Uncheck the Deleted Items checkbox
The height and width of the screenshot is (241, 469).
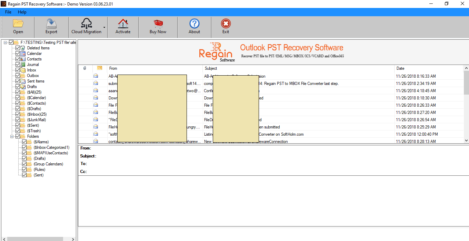pyautogui.click(x=18, y=48)
